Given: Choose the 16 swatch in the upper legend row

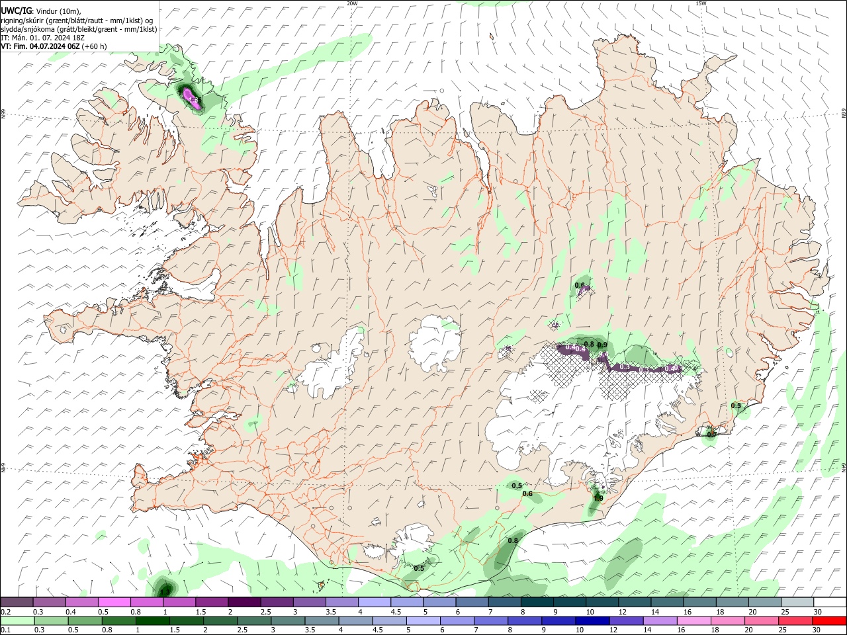Looking at the screenshot, I should click(x=699, y=603).
